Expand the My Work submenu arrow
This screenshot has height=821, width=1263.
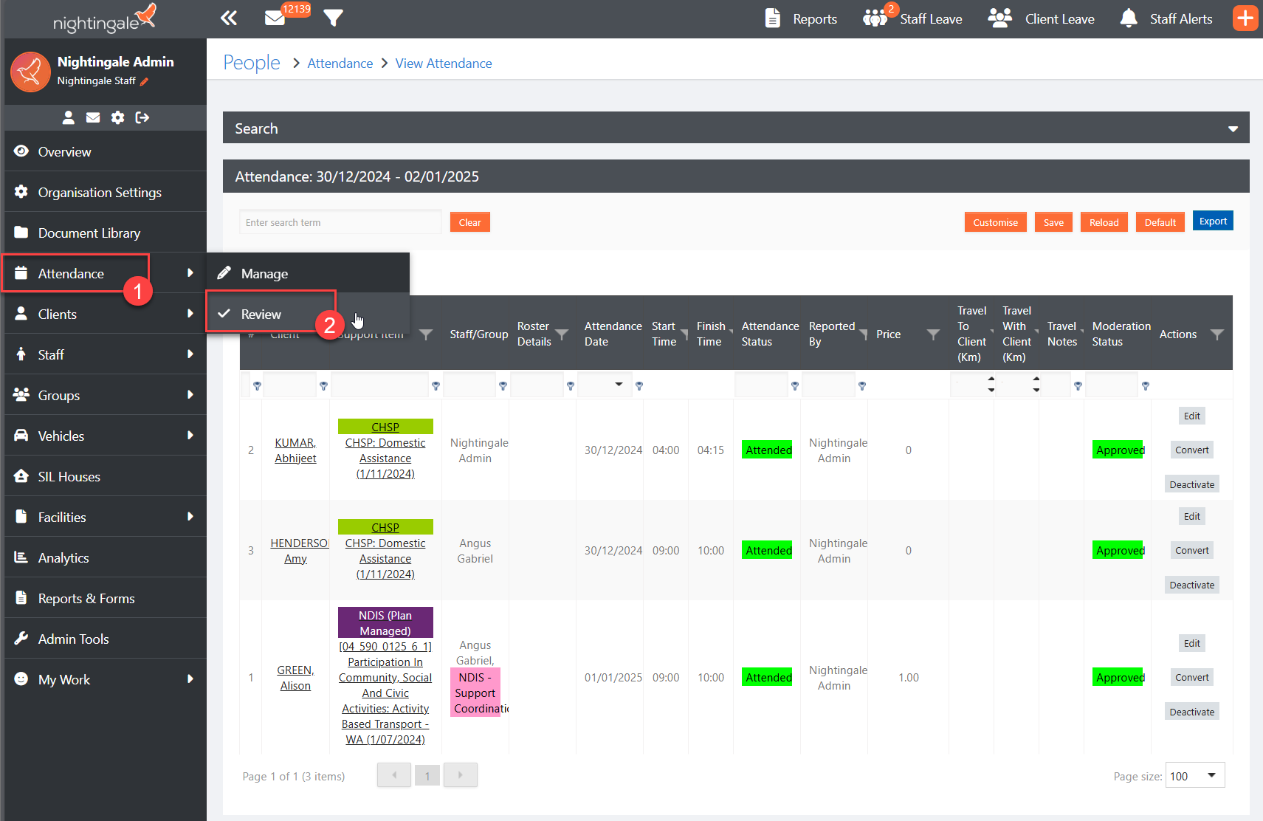(190, 679)
